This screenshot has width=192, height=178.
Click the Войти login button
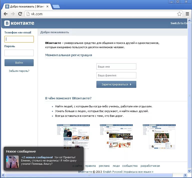(19, 63)
